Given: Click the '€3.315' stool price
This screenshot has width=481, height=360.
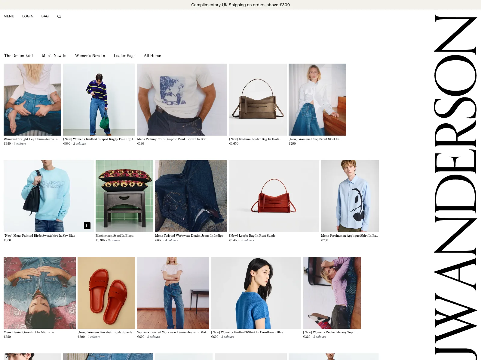Looking at the screenshot, I should click(x=100, y=240).
